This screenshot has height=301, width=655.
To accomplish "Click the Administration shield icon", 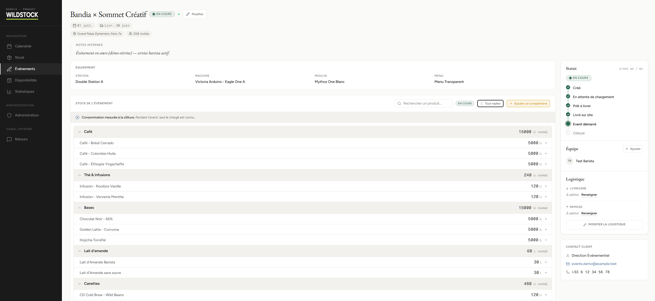I will point(9,115).
